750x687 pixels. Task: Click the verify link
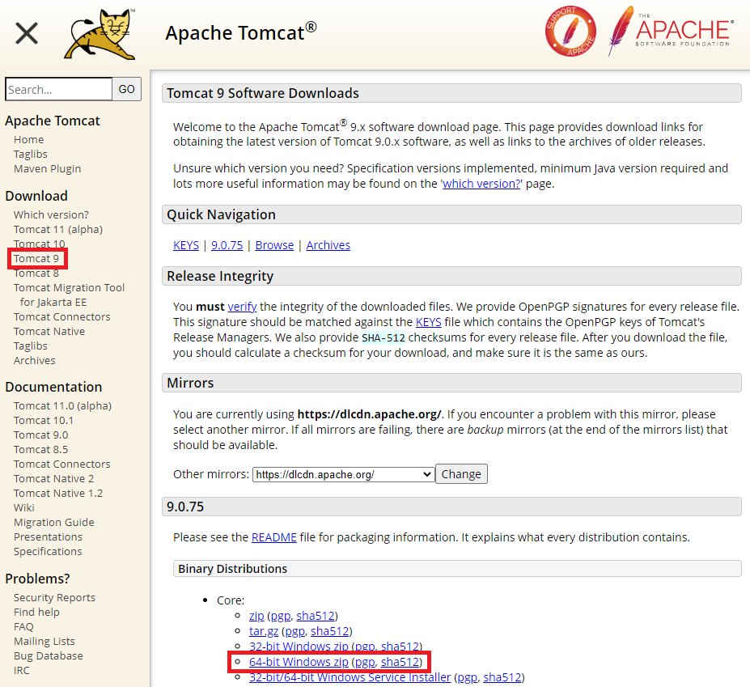(242, 307)
